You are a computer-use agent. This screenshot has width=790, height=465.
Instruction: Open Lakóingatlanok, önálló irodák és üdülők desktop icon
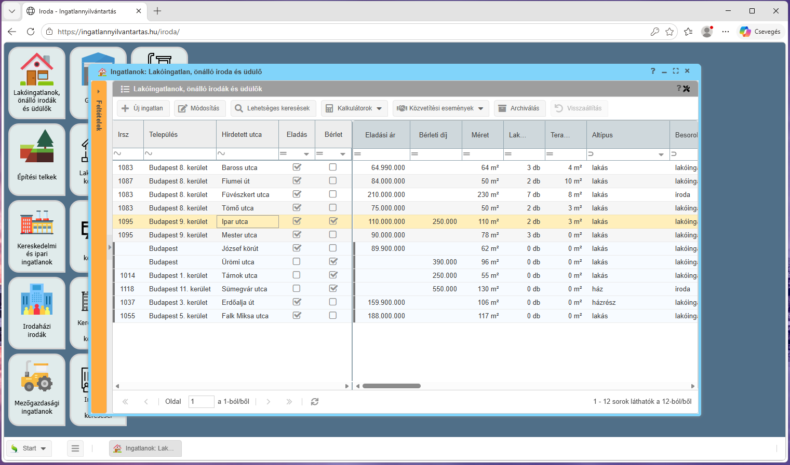tap(37, 83)
